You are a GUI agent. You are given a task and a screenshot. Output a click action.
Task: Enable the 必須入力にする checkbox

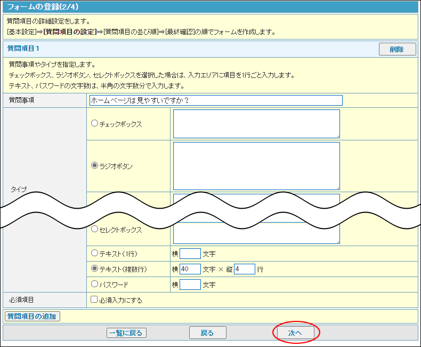click(x=94, y=299)
